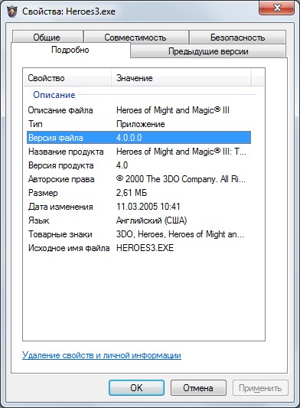Select the Название продукта row

139,152
